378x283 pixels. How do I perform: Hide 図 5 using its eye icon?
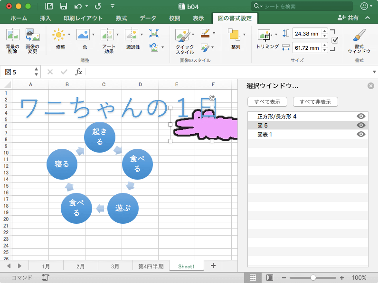(x=361, y=125)
